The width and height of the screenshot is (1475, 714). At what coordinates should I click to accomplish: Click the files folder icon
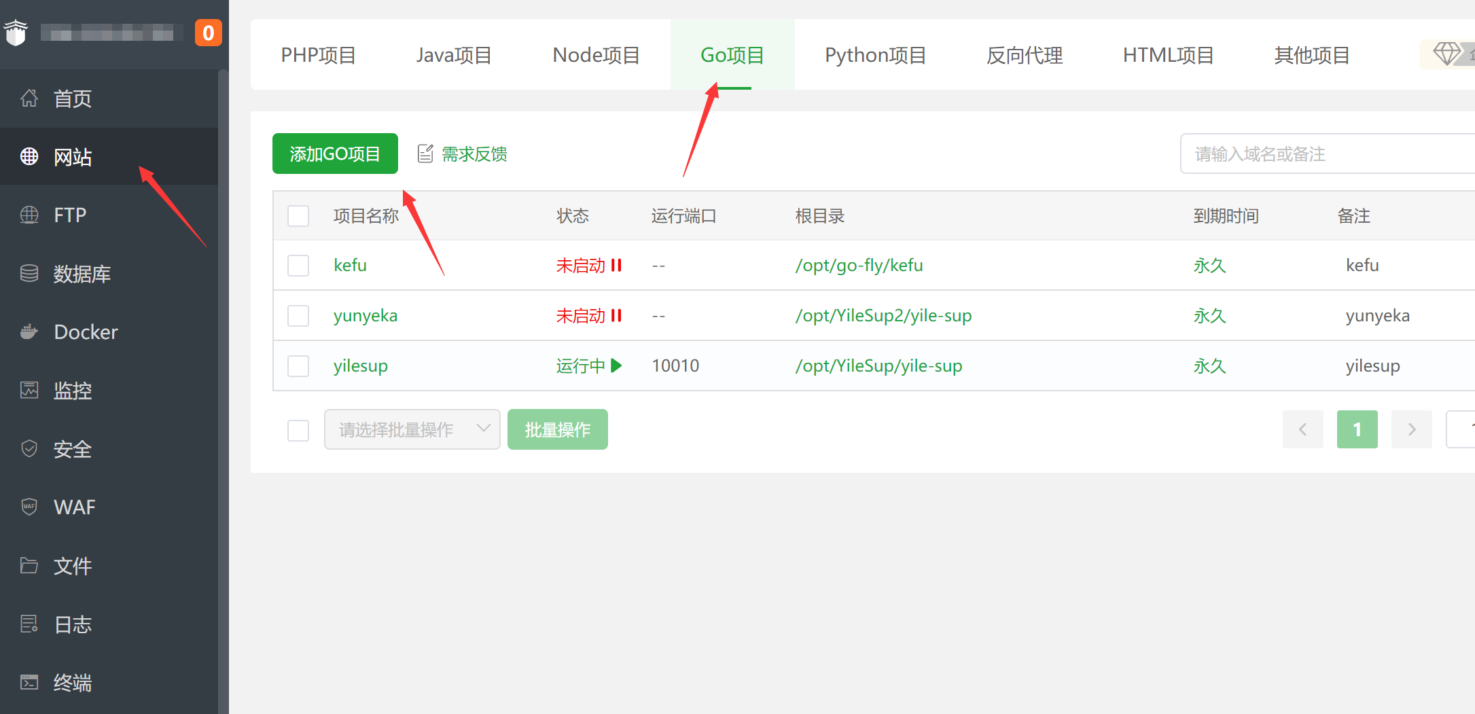29,565
